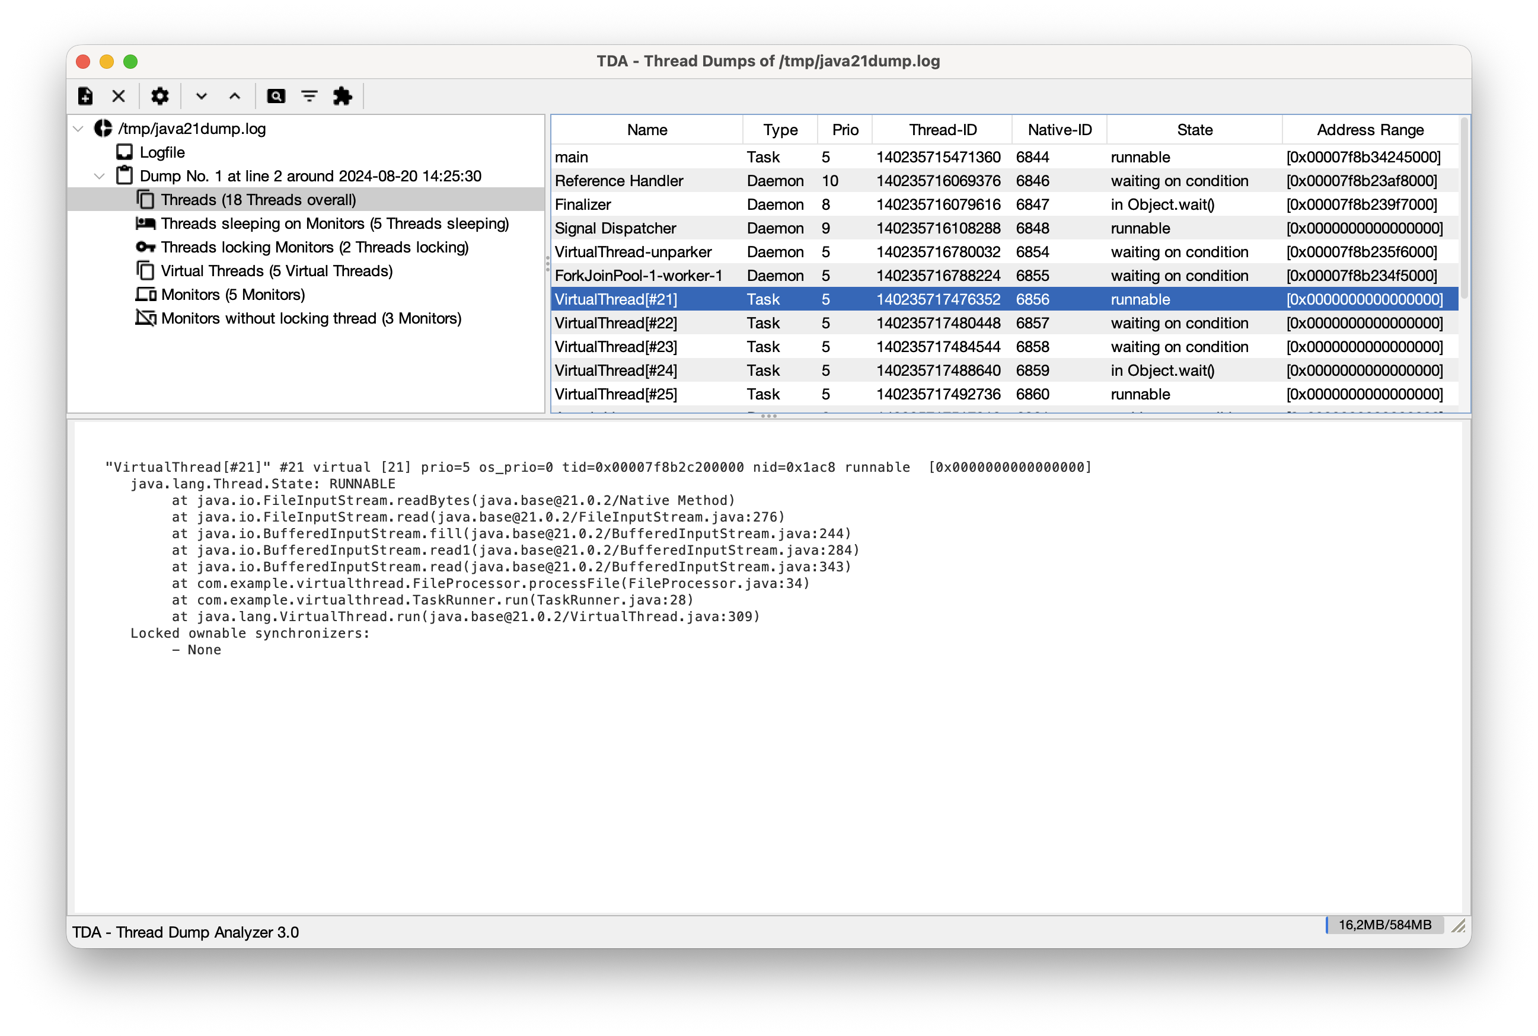This screenshot has height=1036, width=1538.
Task: Select the Monitors (5 Monitors) tree icon
Action: coord(146,295)
